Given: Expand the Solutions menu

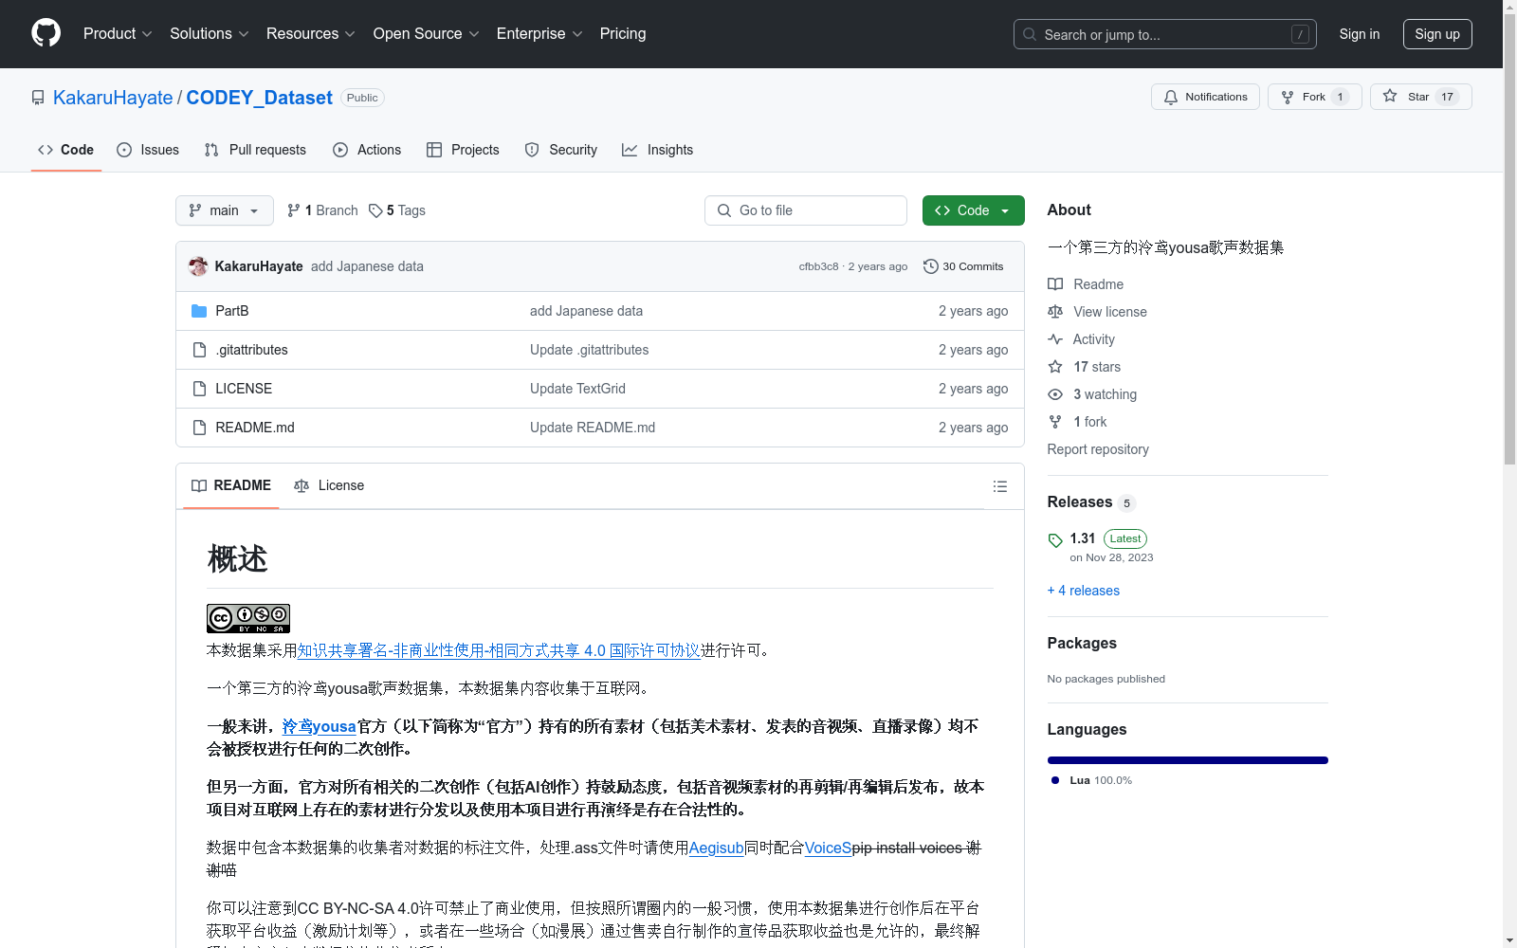Looking at the screenshot, I should point(210,33).
